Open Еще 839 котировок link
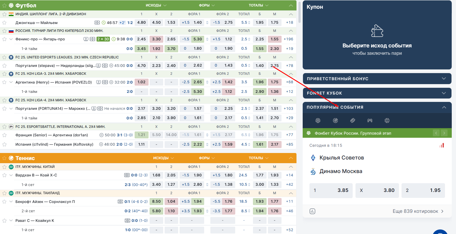The height and width of the screenshot is (234, 456). (418, 211)
